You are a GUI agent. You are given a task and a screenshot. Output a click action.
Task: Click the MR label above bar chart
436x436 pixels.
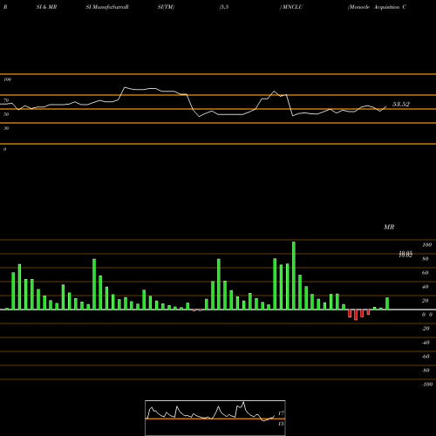pos(389,227)
